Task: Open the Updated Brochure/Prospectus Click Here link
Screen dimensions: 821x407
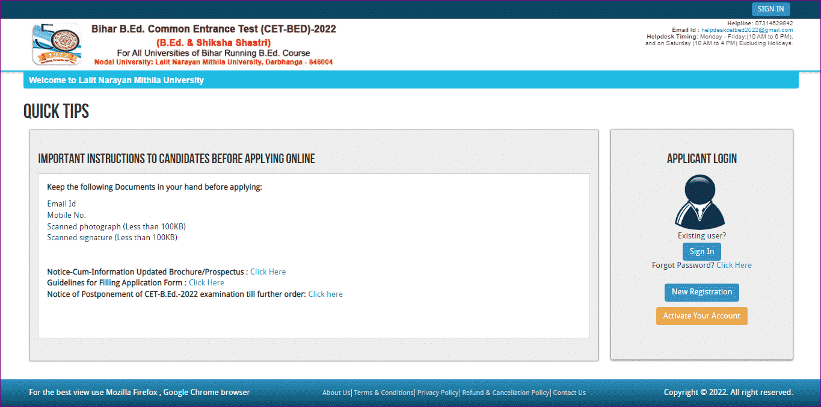Action: click(268, 272)
